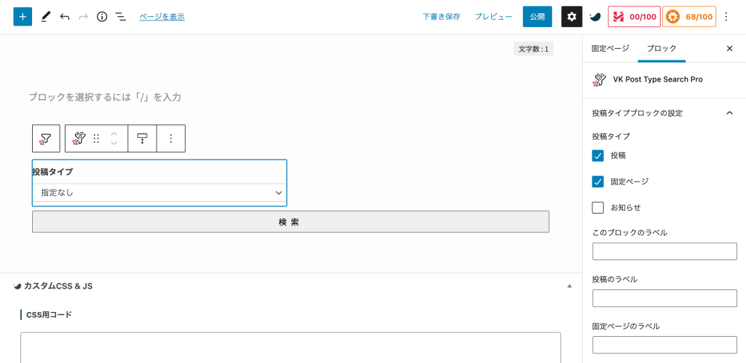
Task: Open the block options three-dot menu
Action: pyautogui.click(x=170, y=138)
